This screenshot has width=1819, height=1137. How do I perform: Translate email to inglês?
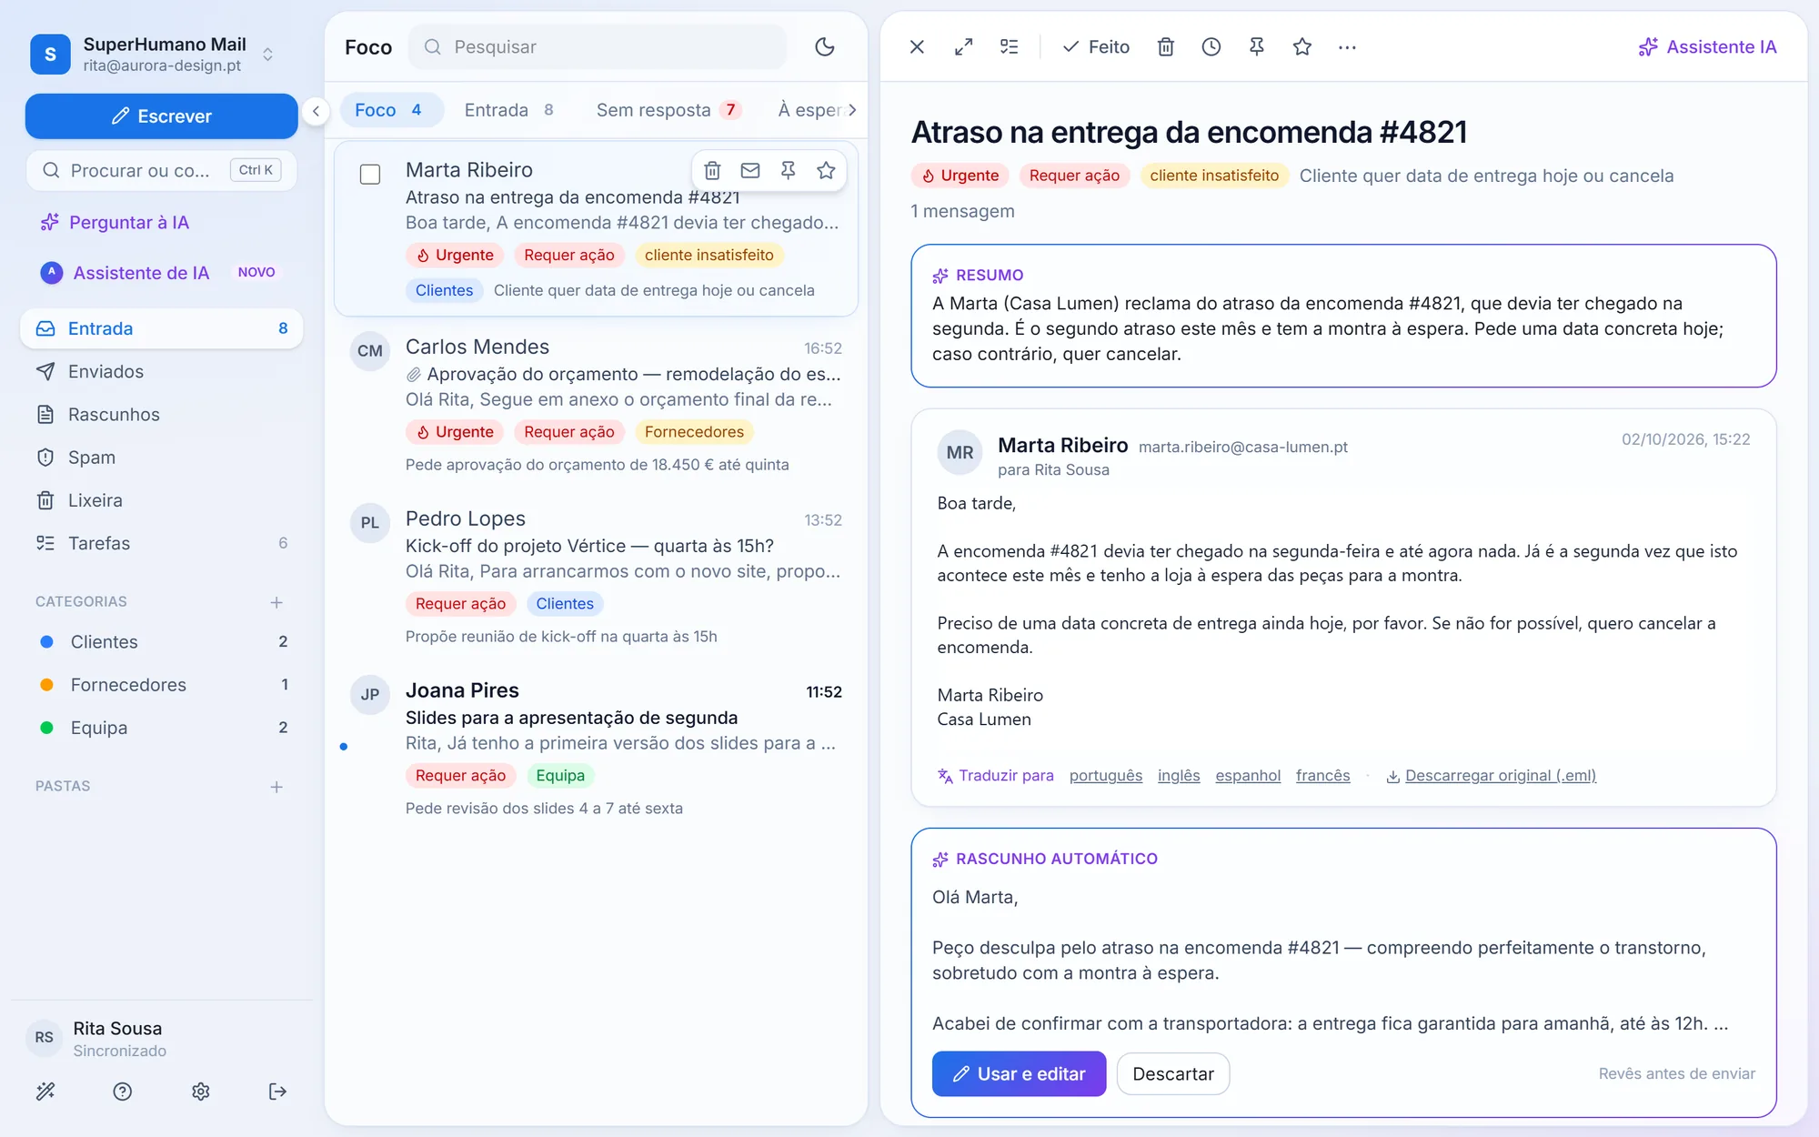[x=1179, y=775]
